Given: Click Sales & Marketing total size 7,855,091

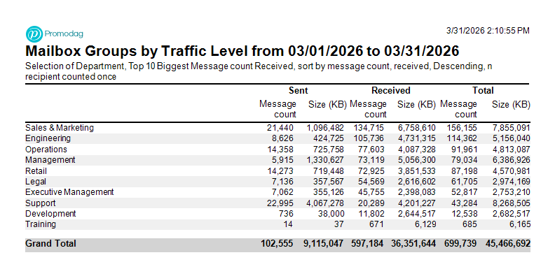Looking at the screenshot, I should (512, 128).
